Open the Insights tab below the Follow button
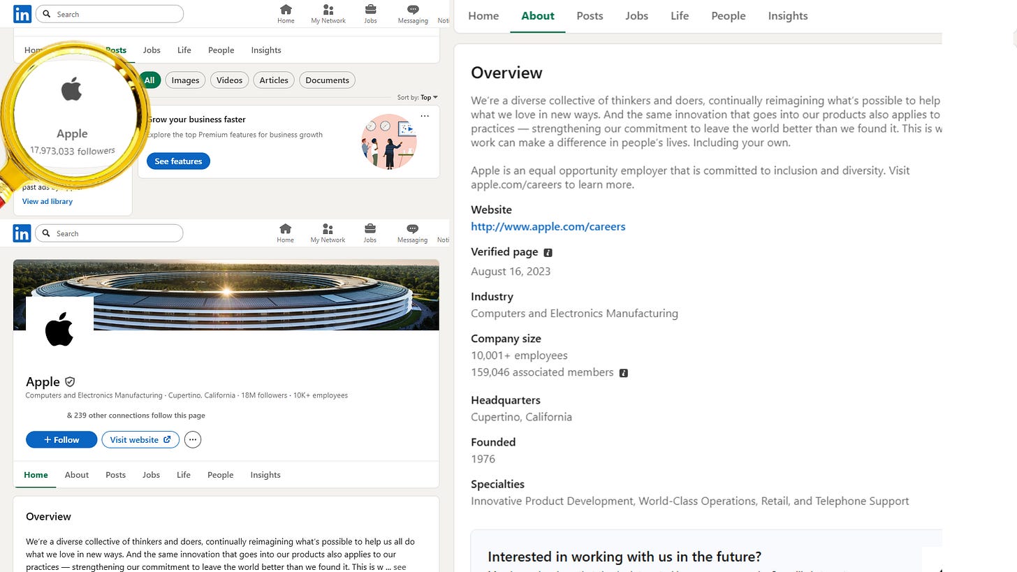This screenshot has height=572, width=1017. tap(265, 475)
